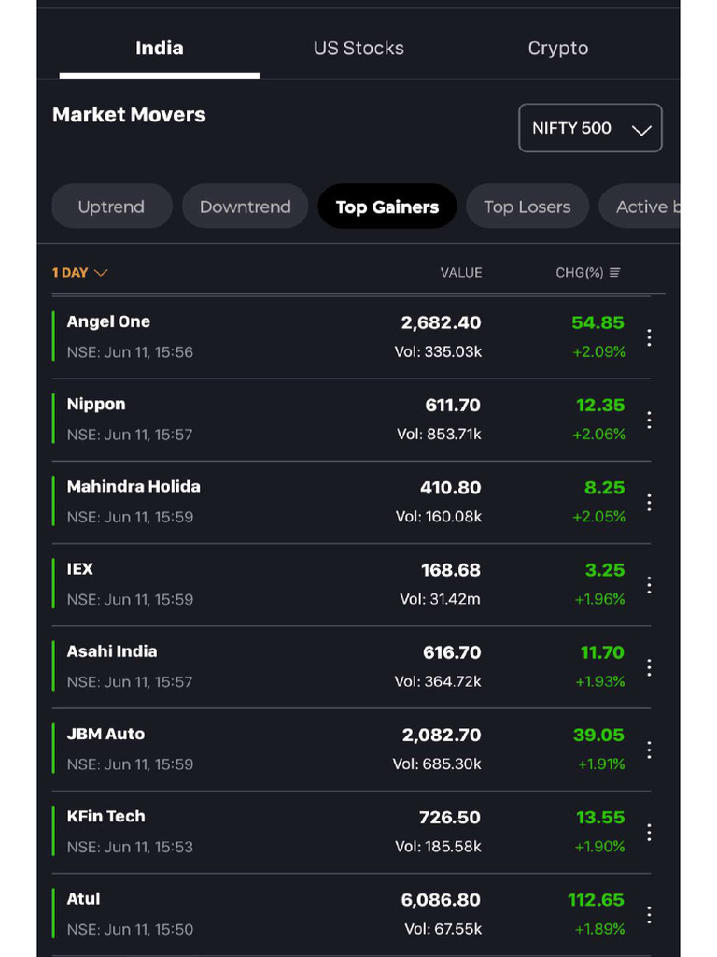
Task: Select the Top Losers filter chip
Action: click(x=527, y=207)
